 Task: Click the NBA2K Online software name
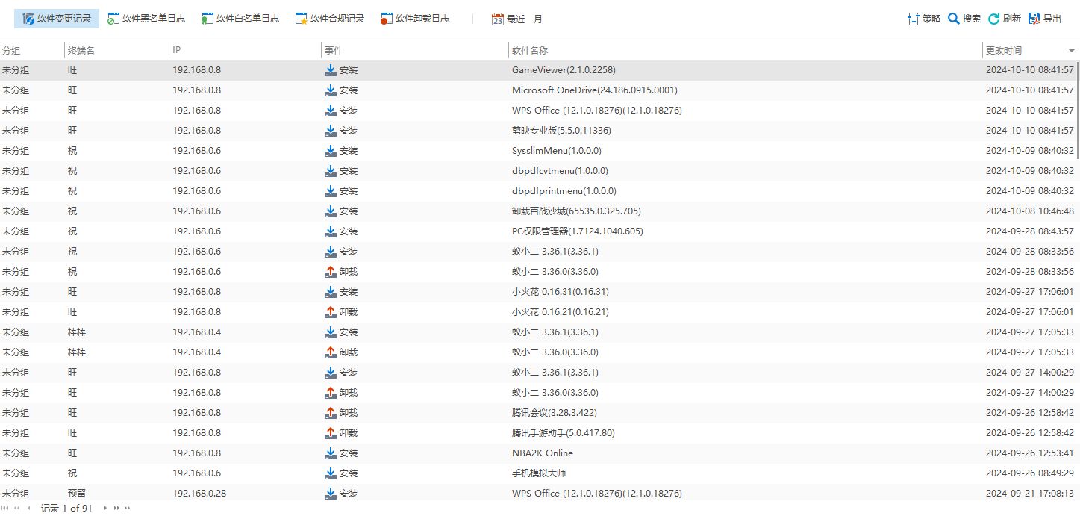[x=543, y=453]
